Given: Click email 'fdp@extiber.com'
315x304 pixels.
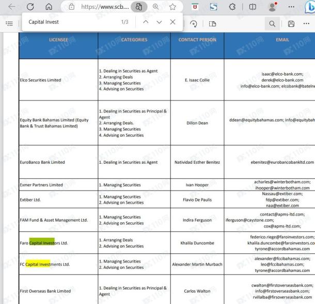Looking at the screenshot, I should tap(282, 199).
